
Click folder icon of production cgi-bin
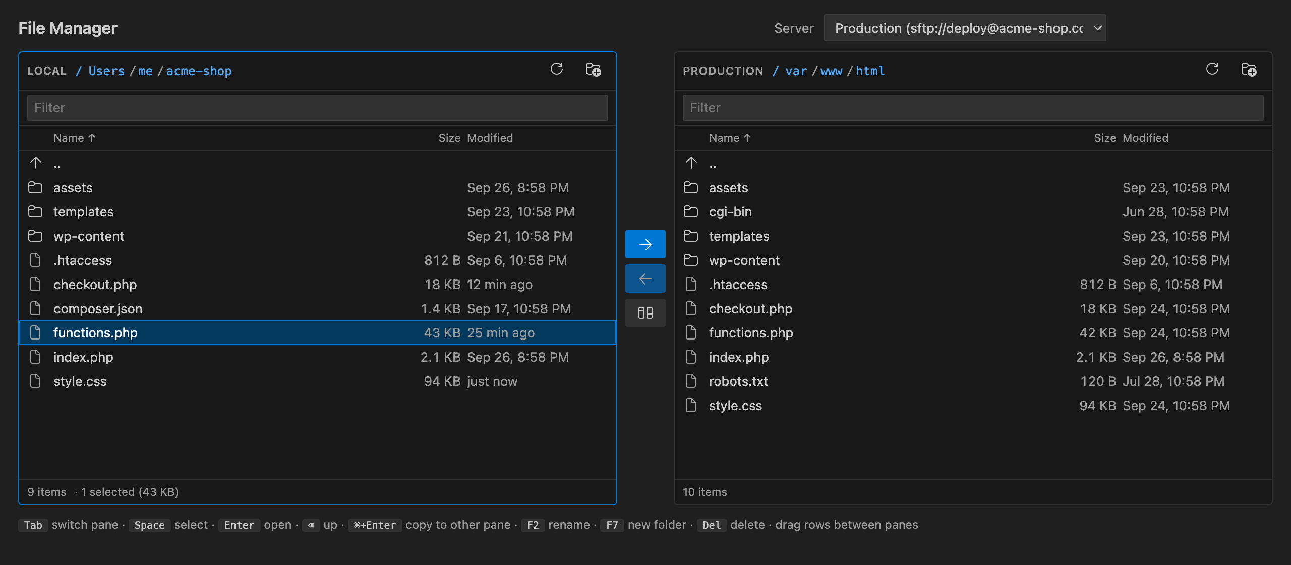coord(691,212)
